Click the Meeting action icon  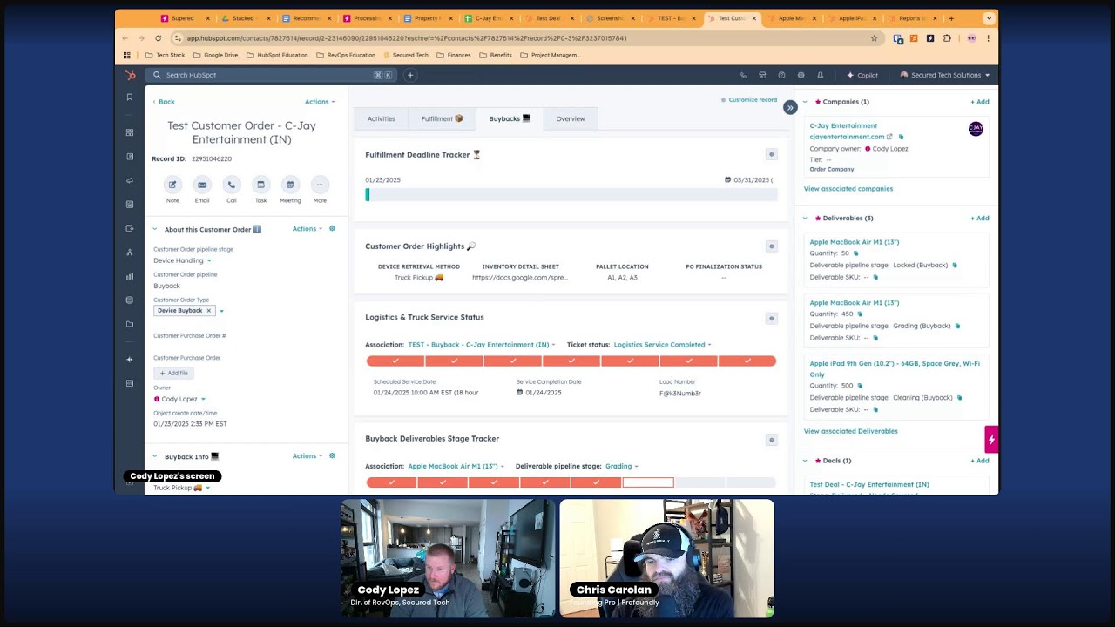(290, 185)
